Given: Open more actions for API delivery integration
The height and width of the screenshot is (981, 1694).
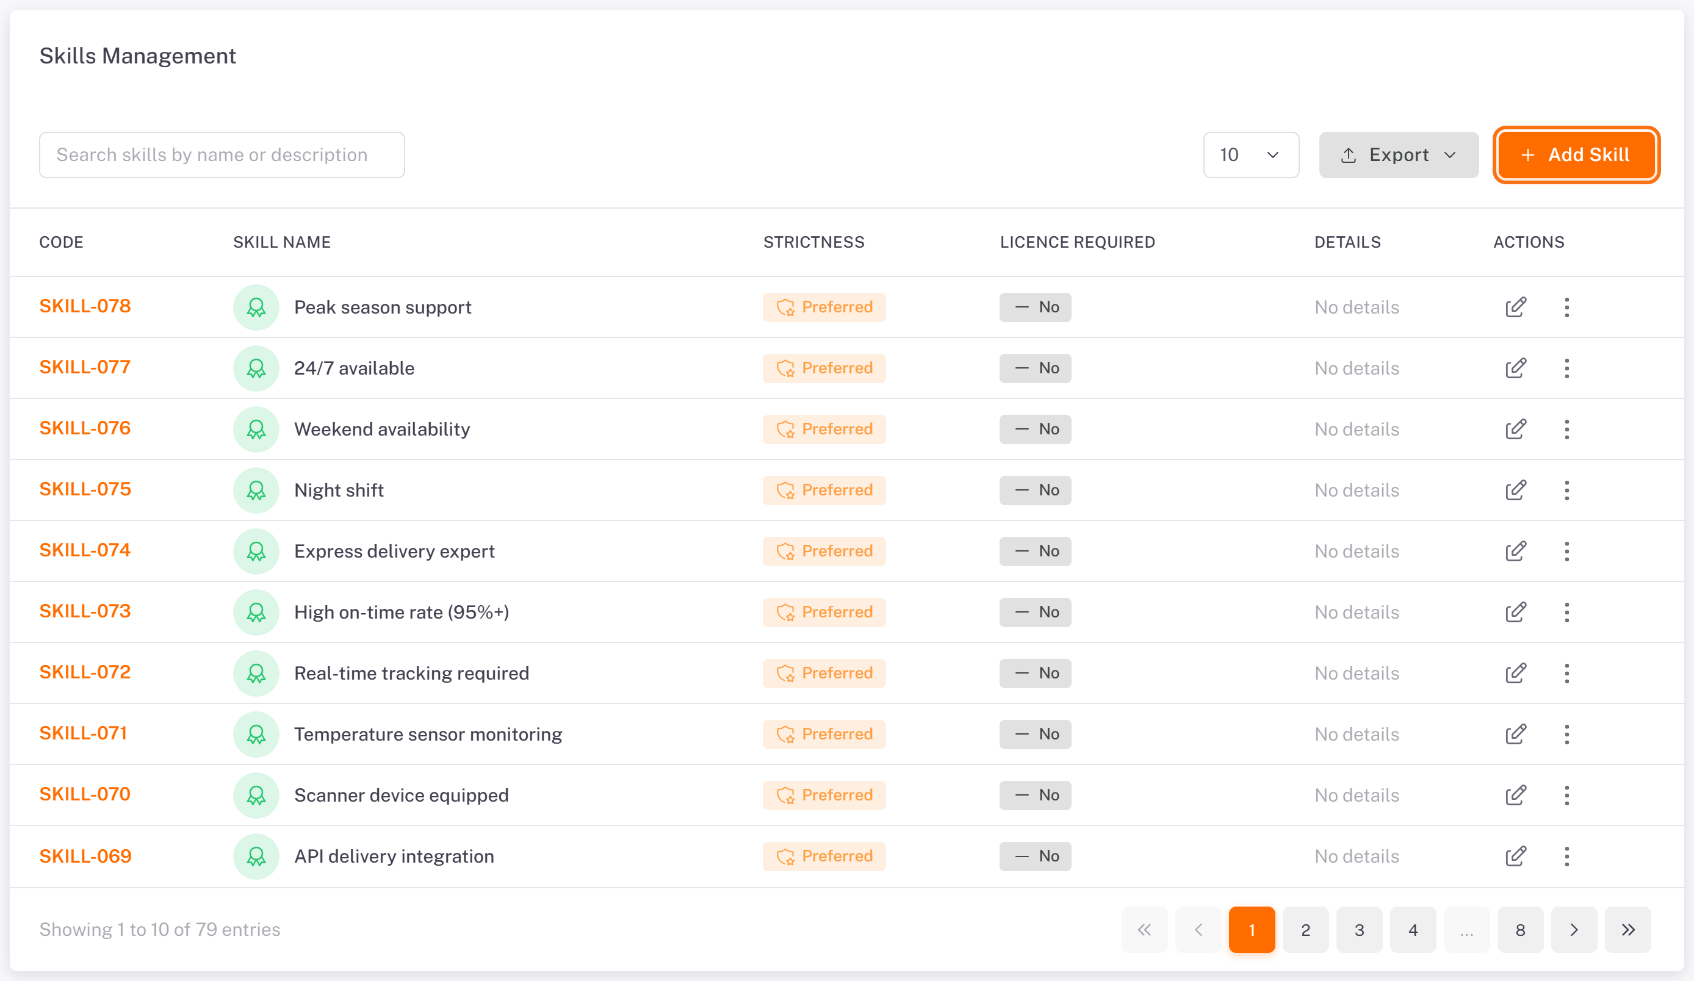Looking at the screenshot, I should tap(1566, 856).
